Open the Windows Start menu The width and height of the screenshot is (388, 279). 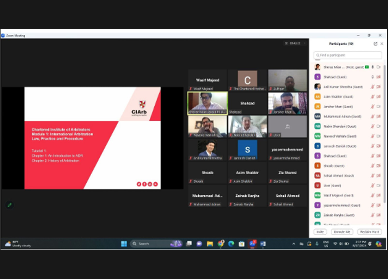[x=124, y=244]
